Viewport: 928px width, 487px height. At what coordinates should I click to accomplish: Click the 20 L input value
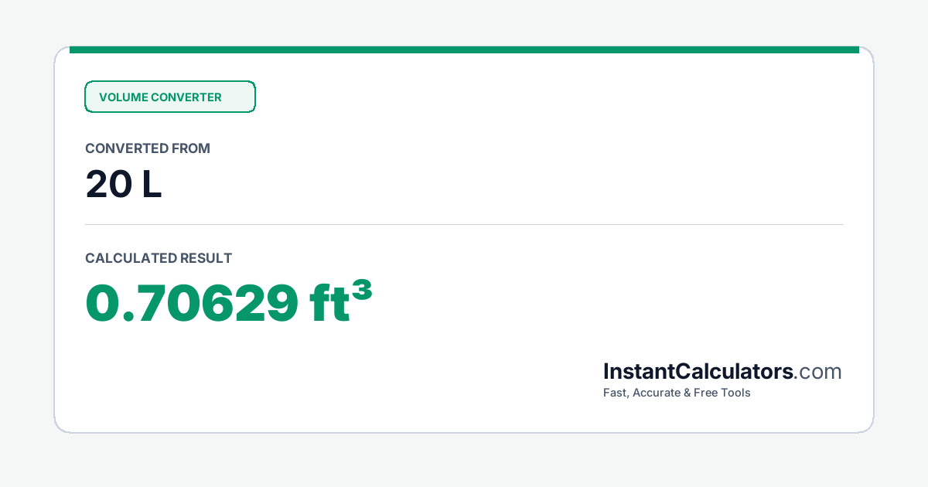[124, 185]
